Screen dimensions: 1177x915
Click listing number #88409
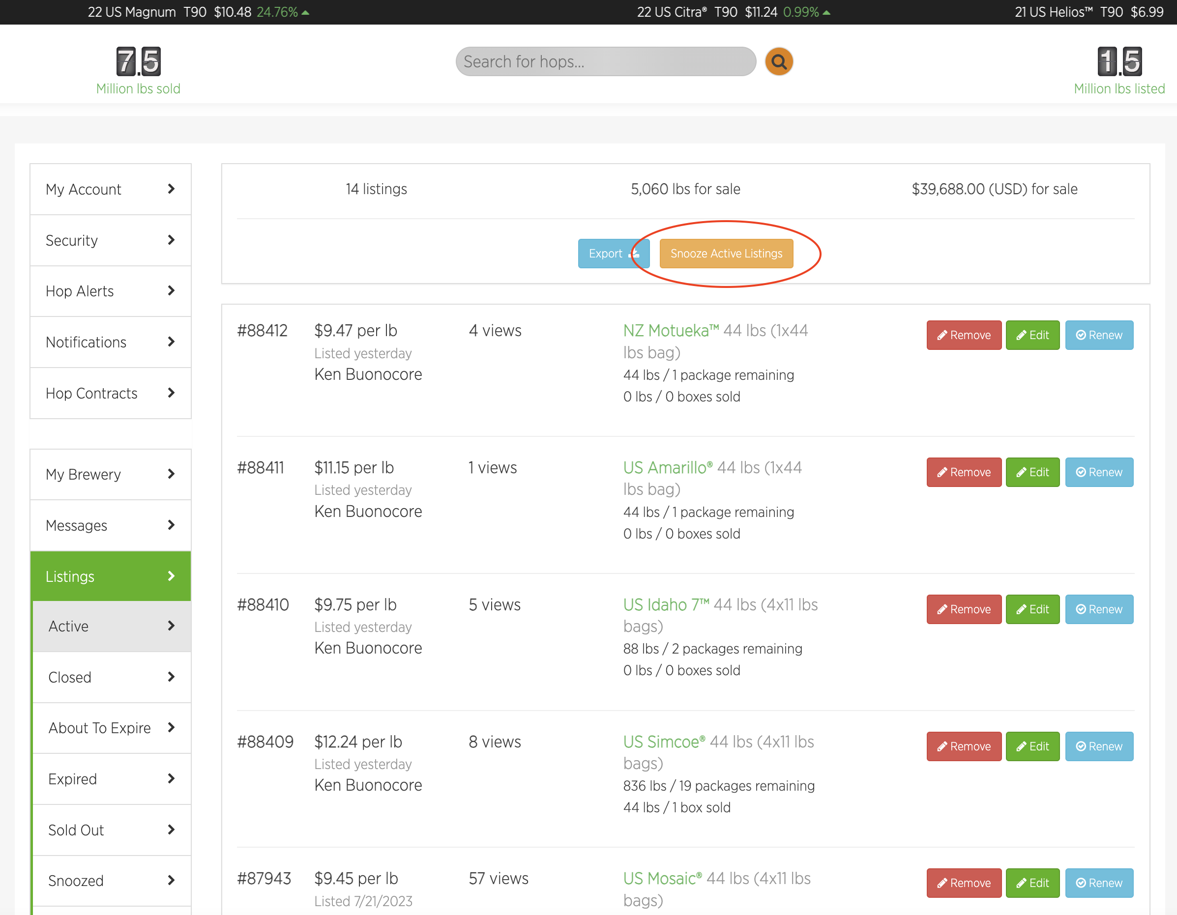point(265,742)
